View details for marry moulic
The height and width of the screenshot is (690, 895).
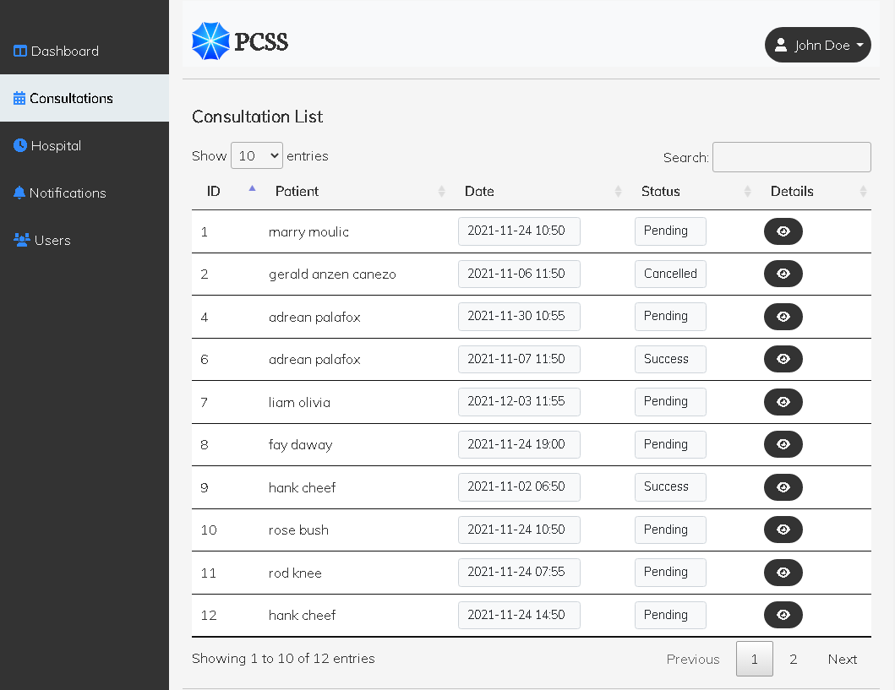coord(783,231)
